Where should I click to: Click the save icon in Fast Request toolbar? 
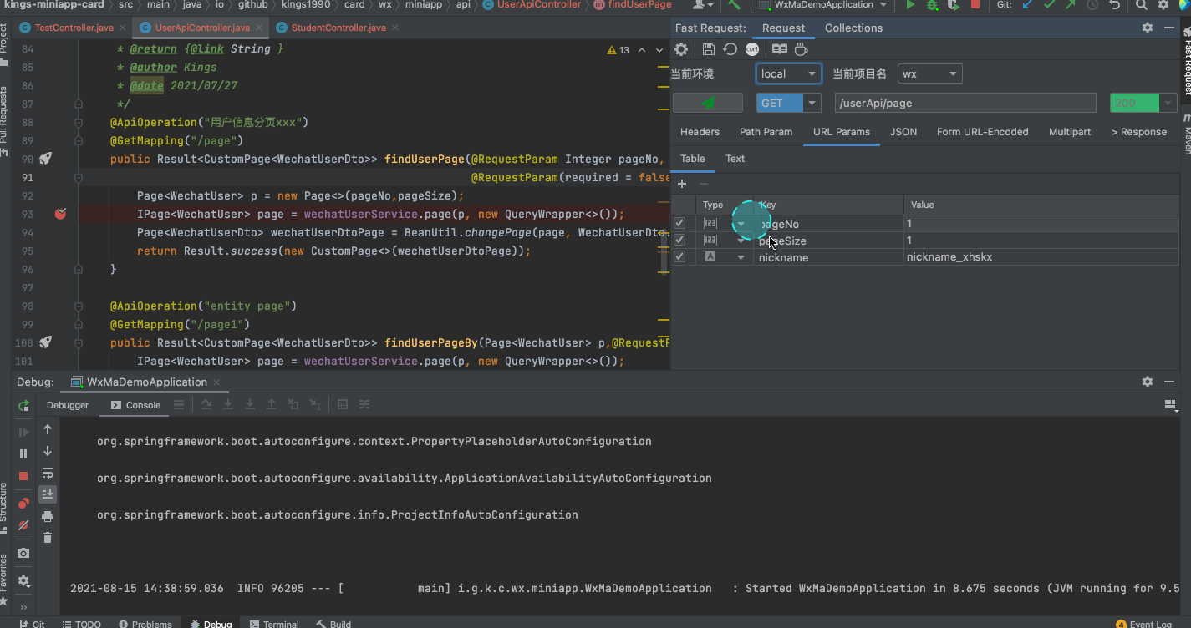[708, 50]
